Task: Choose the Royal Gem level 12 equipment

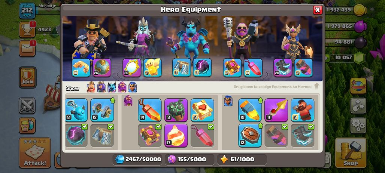Action: tap(250, 110)
